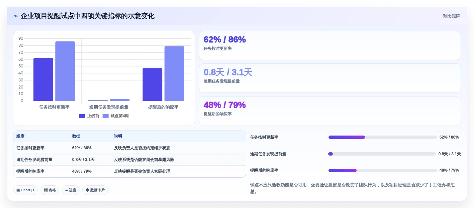This screenshot has height=208, width=474.
Task: Click the progress list label 提醒后的响应率
Action: (x=264, y=170)
